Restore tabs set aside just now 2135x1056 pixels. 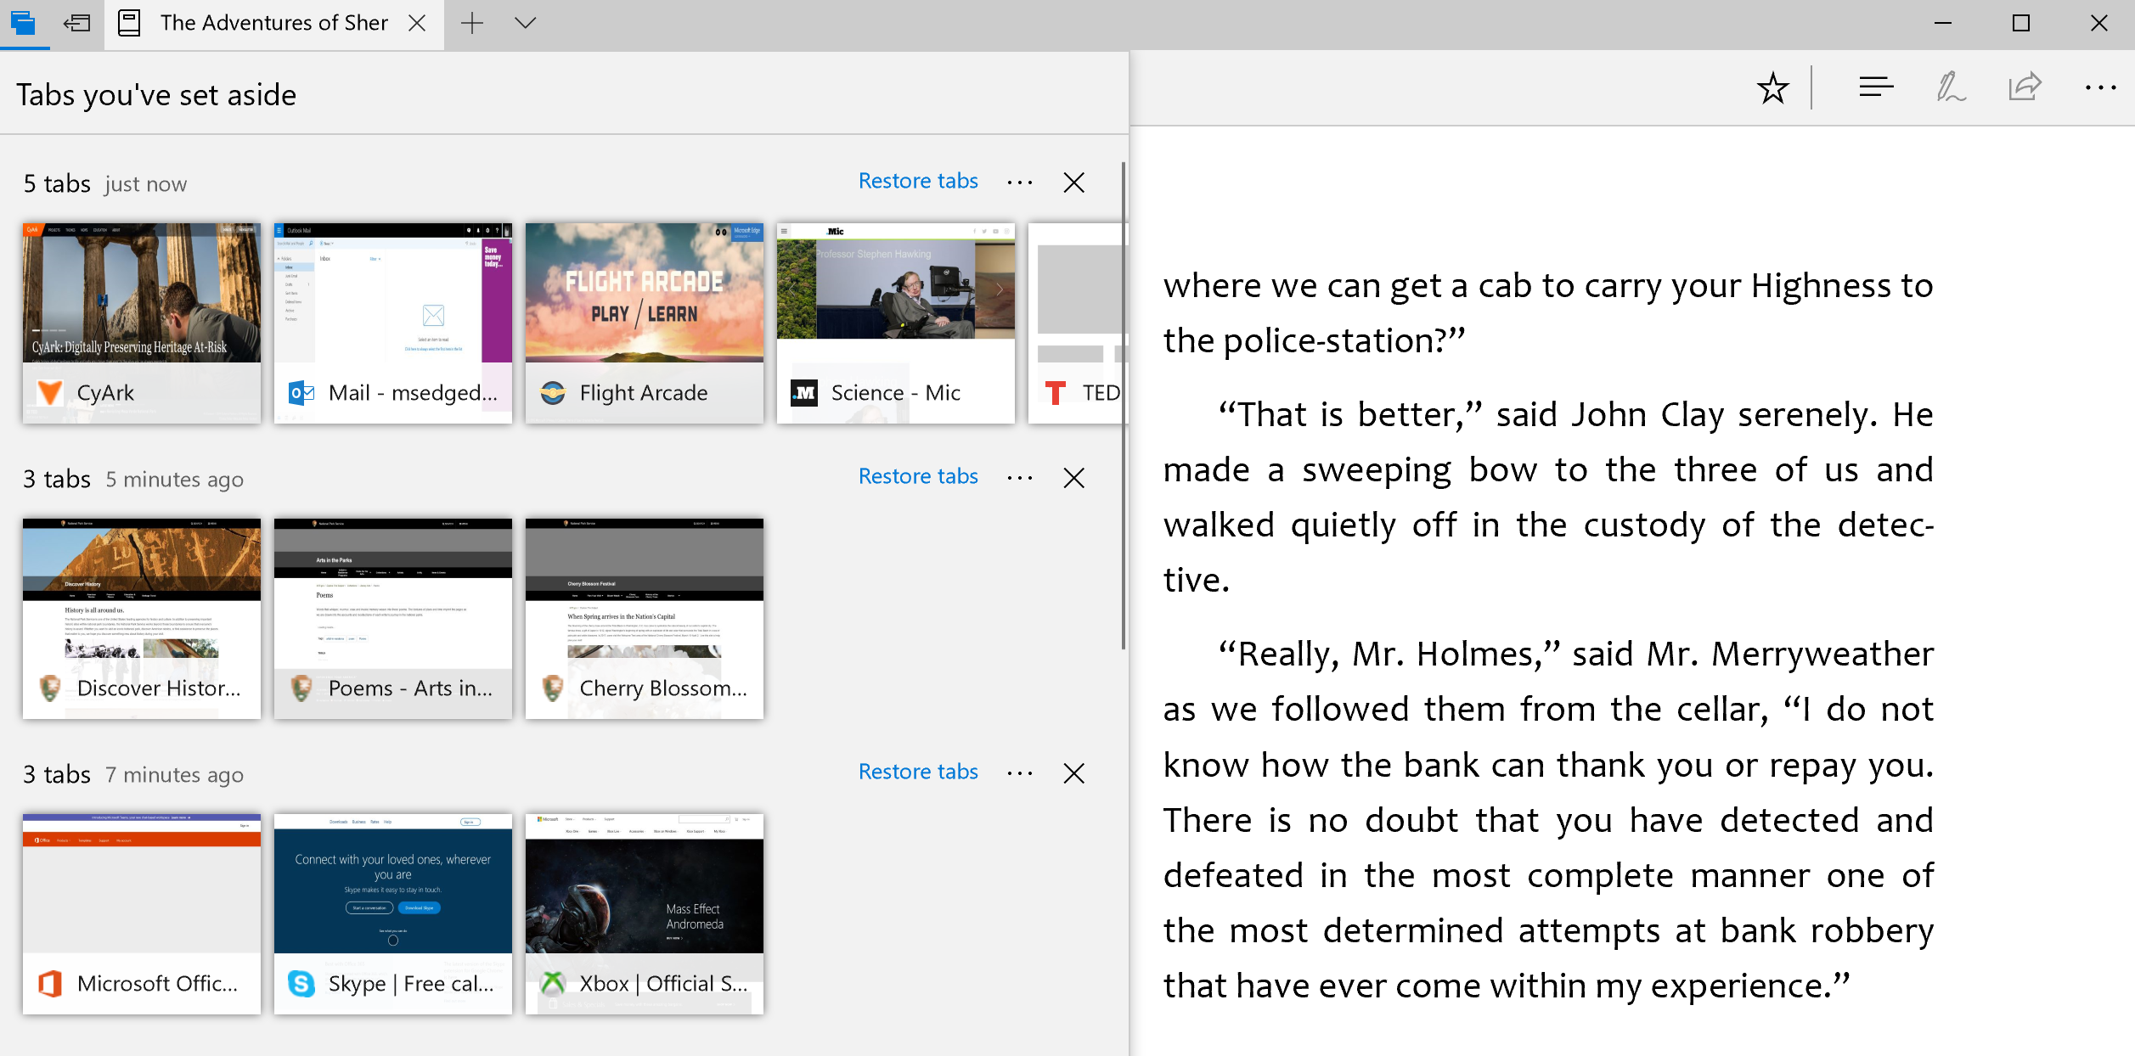point(918,181)
